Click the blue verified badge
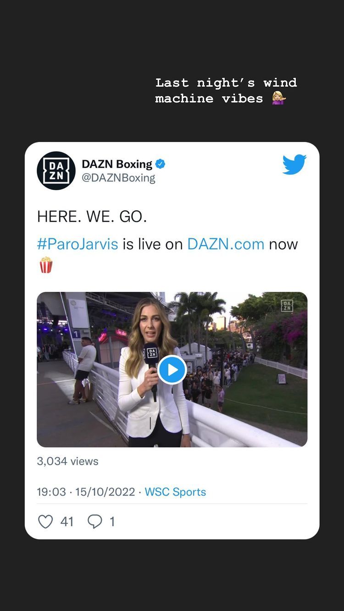Screen dimensions: 344x611 (161, 164)
